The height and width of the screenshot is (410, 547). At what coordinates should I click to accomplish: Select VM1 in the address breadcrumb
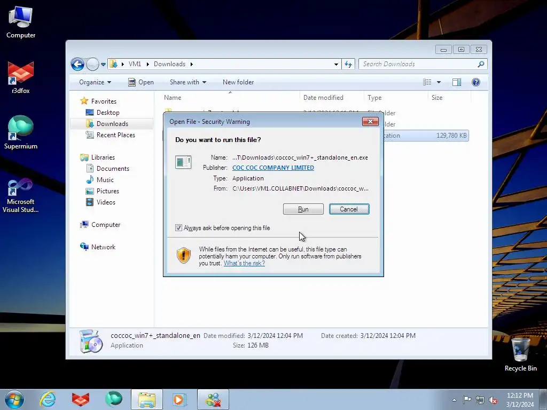(135, 64)
